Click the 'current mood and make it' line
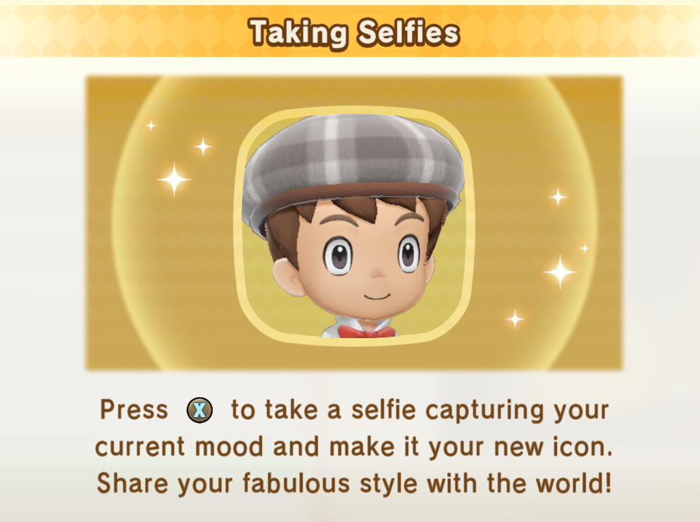This screenshot has width=700, height=522. coord(354,447)
